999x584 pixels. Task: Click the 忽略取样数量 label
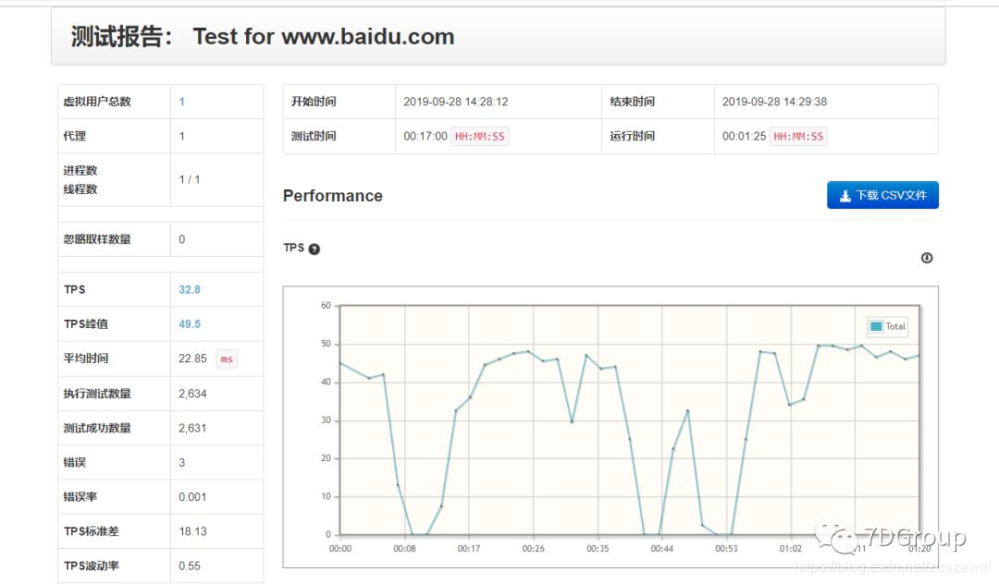[x=97, y=239]
